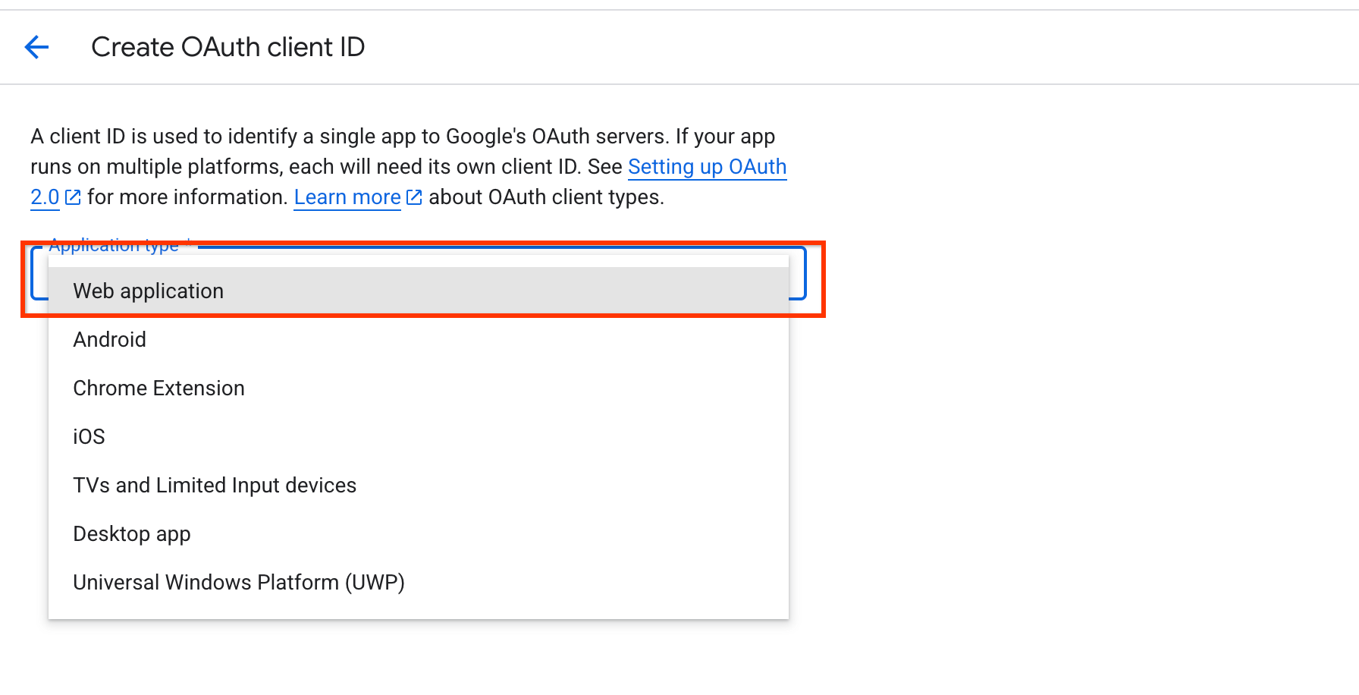The height and width of the screenshot is (695, 1359).
Task: Click inside the Application type input field
Action: point(417,273)
